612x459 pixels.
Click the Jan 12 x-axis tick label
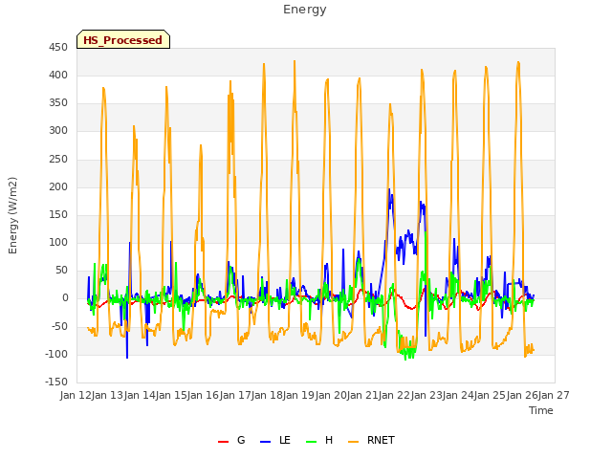(76, 395)
